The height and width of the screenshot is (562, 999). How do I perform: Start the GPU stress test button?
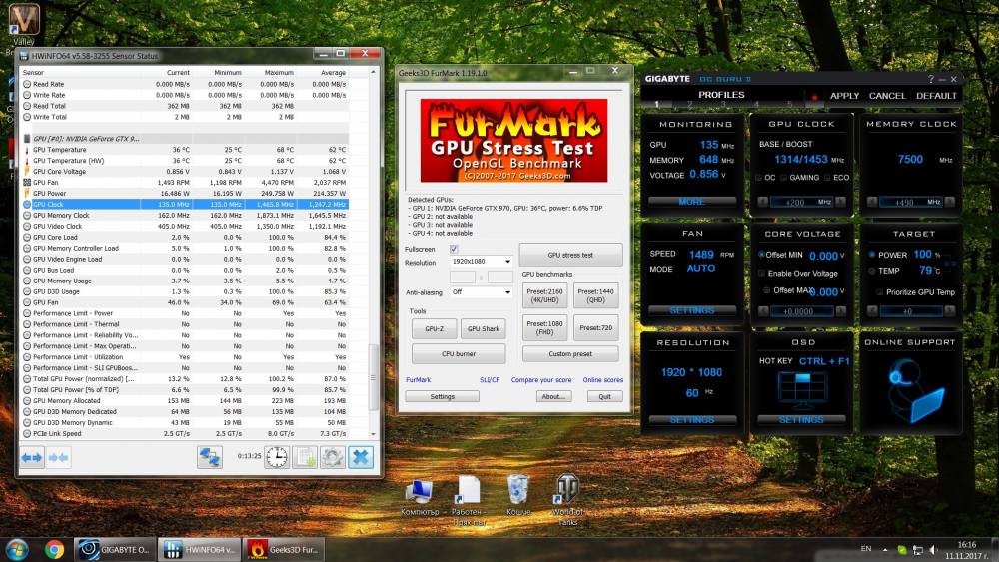pyautogui.click(x=570, y=255)
